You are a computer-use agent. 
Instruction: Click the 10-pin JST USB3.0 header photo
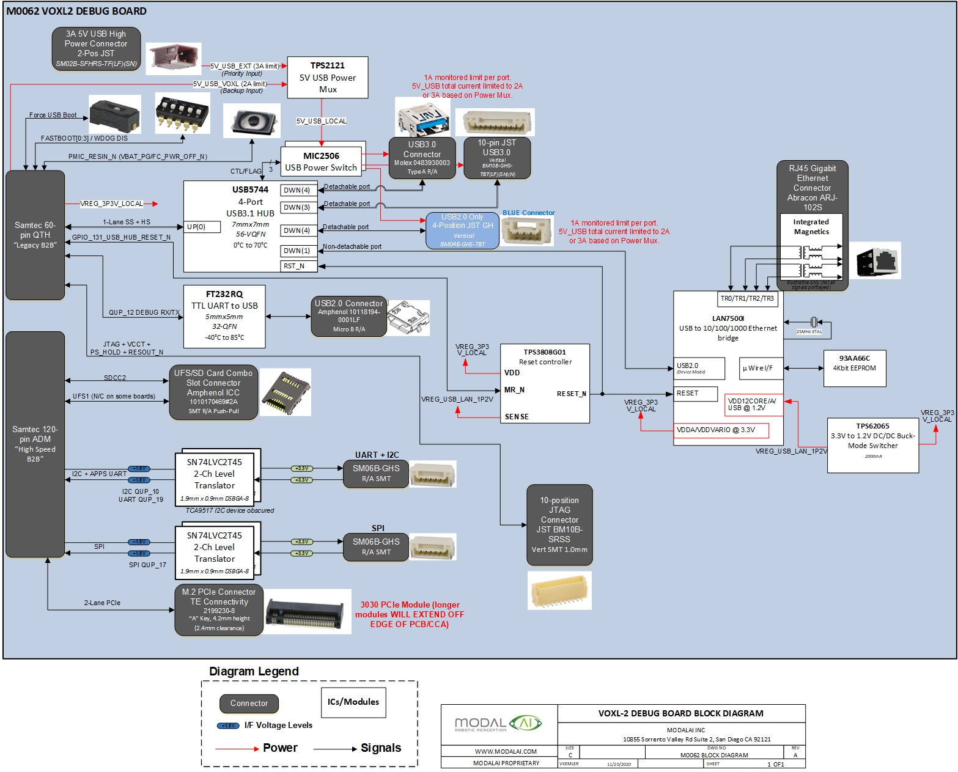coord(496,122)
